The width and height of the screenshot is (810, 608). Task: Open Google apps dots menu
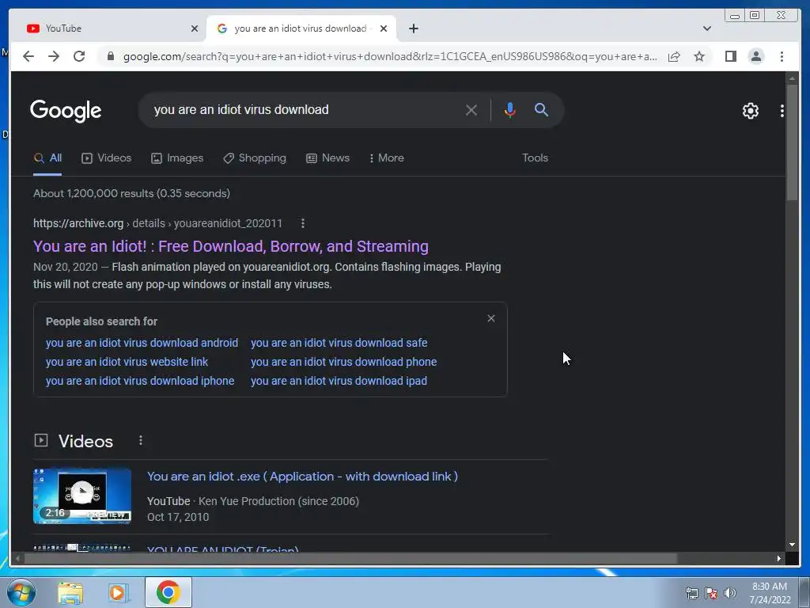pyautogui.click(x=782, y=111)
